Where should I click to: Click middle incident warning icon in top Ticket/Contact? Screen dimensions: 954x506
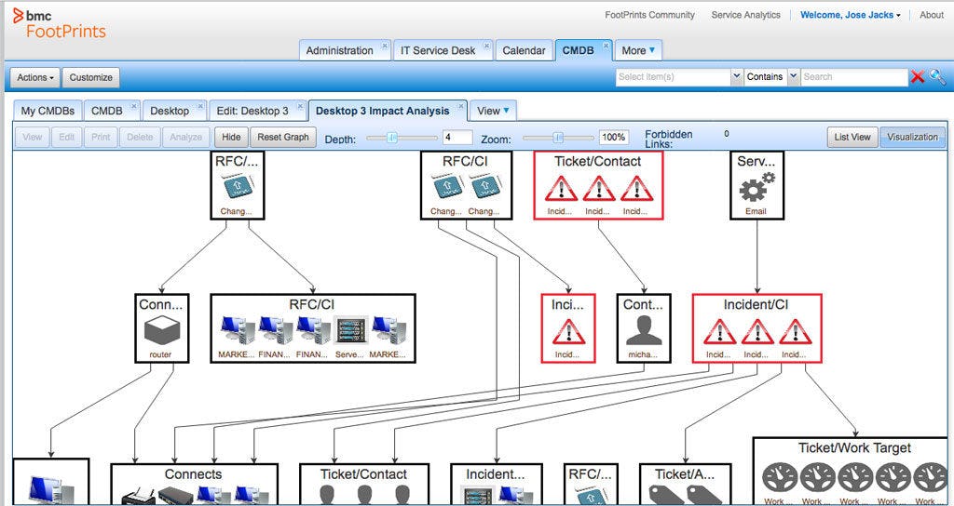599,188
